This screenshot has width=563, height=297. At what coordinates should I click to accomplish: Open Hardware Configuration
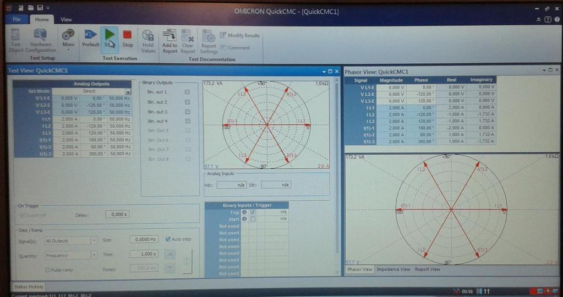point(41,41)
